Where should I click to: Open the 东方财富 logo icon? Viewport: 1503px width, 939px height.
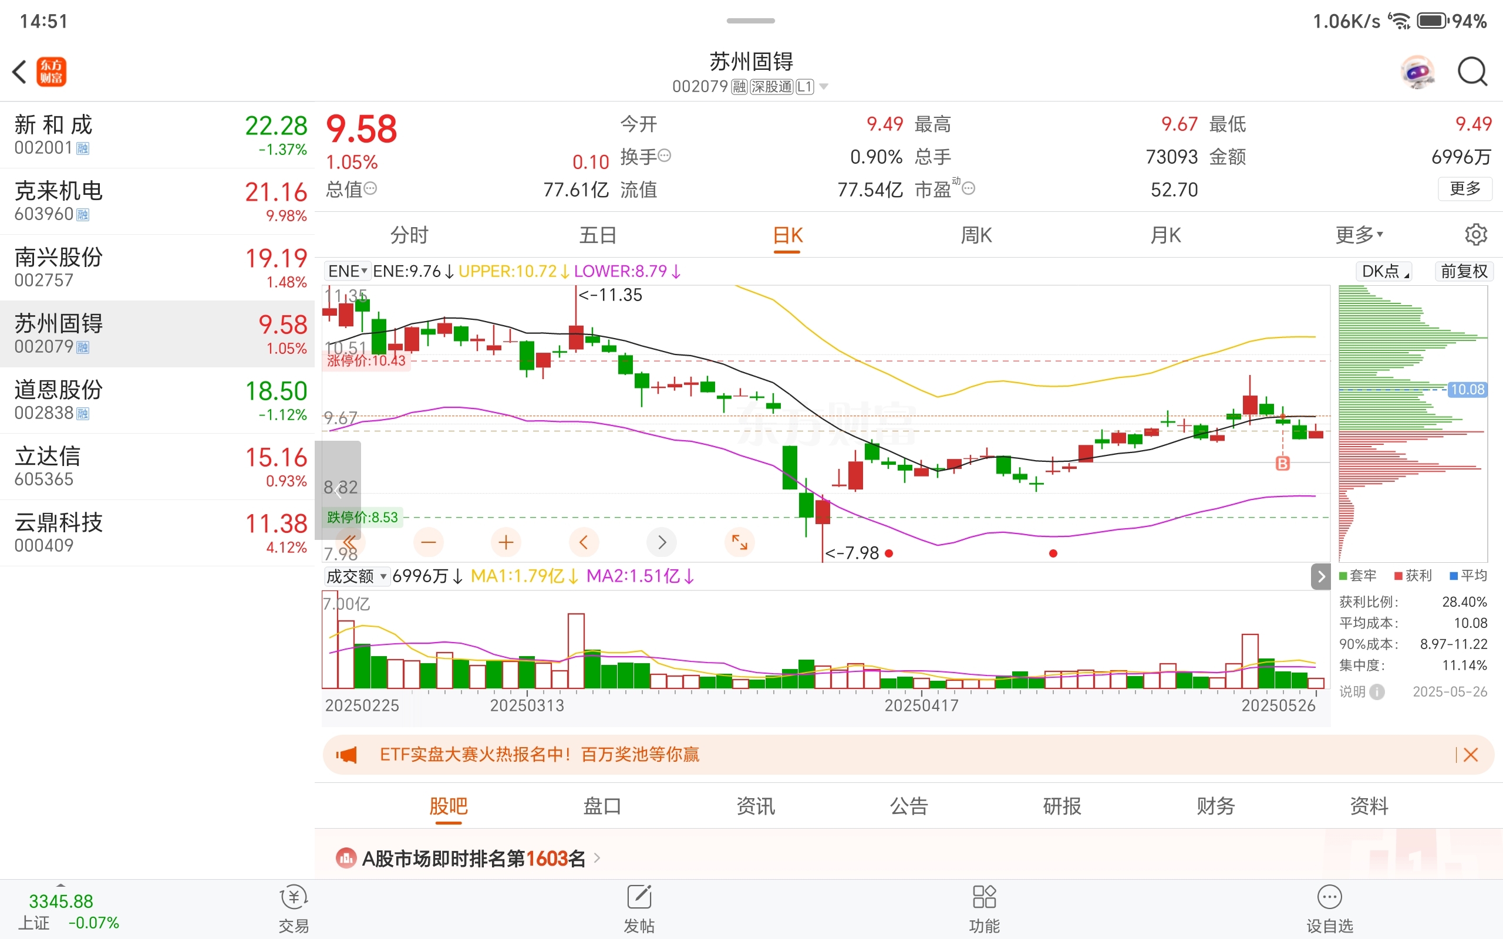tap(51, 72)
